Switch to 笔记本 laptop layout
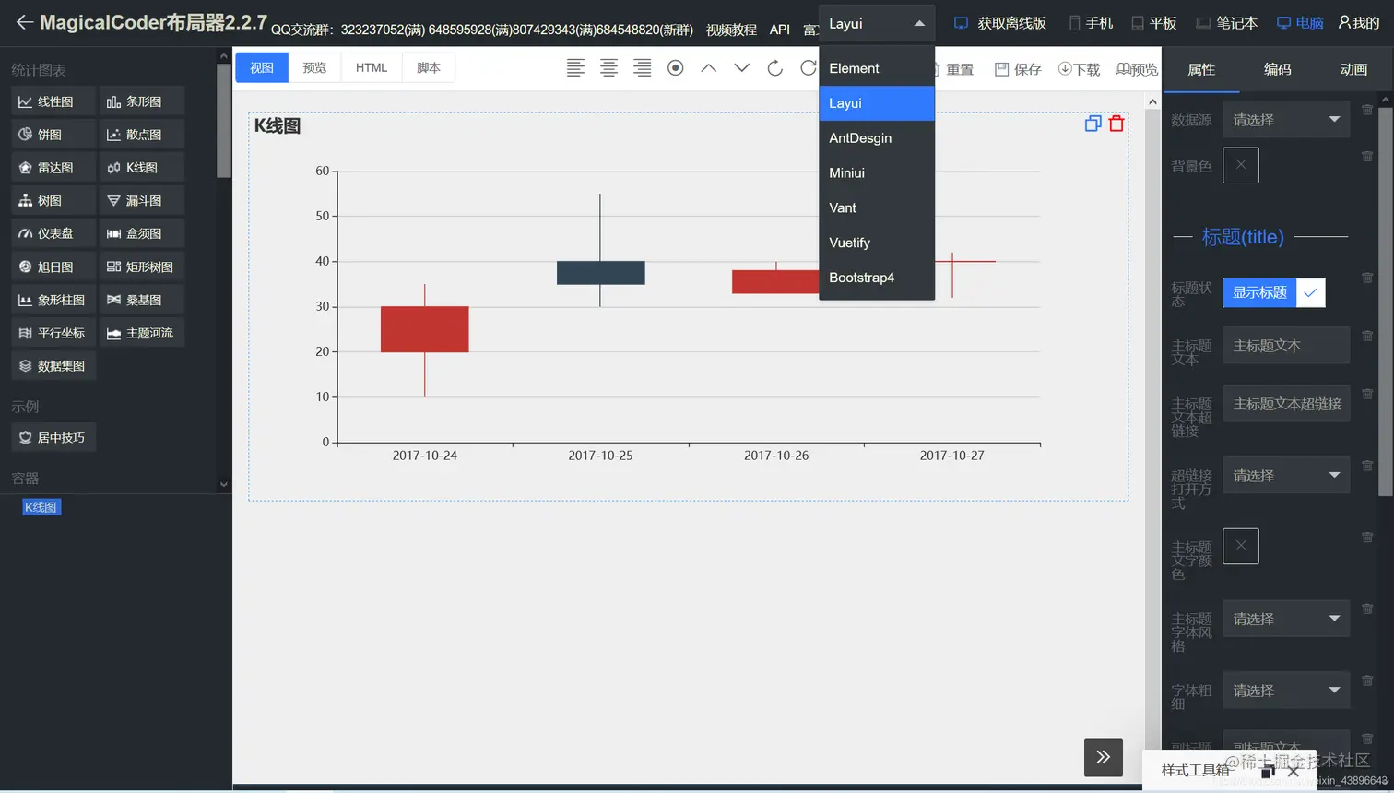 [1226, 23]
